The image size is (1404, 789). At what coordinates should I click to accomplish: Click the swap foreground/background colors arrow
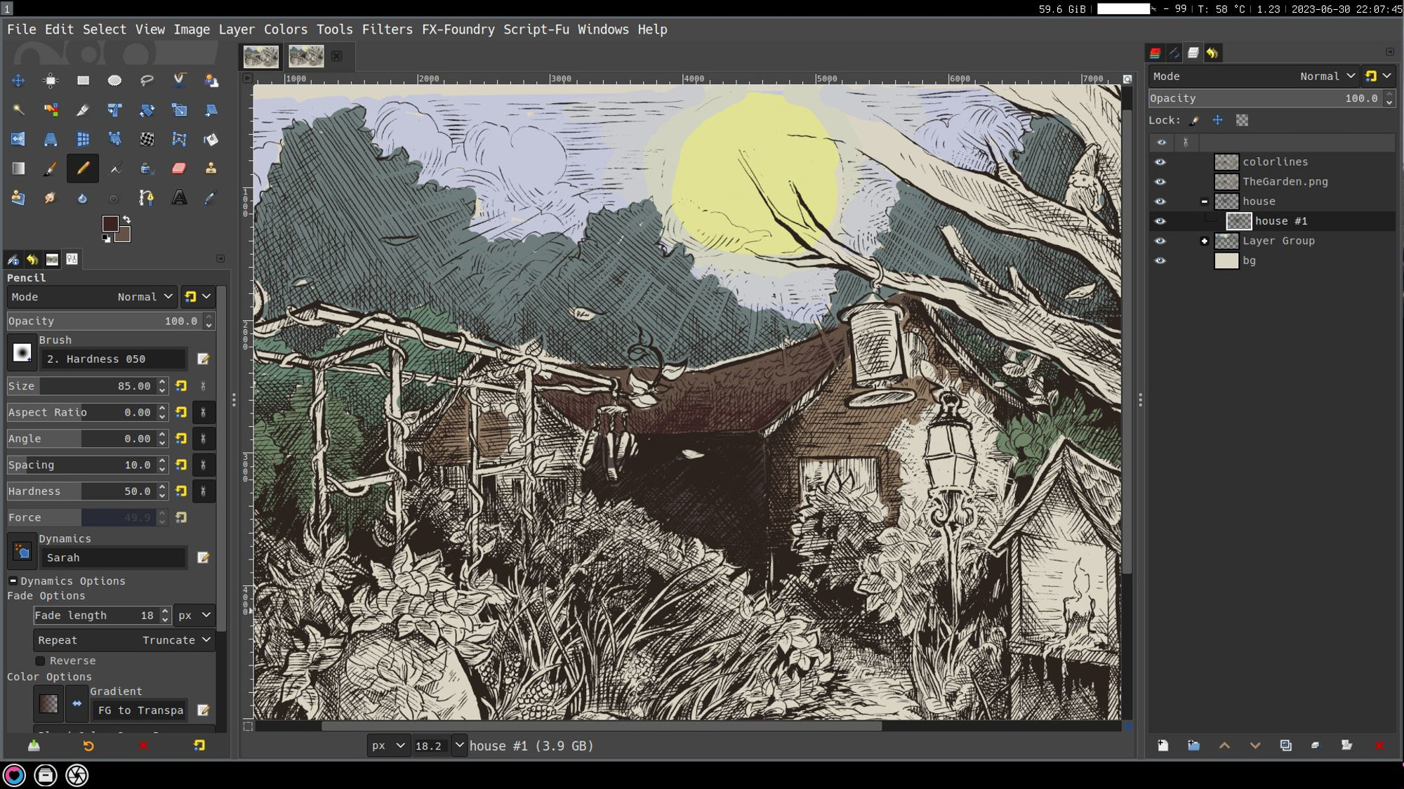click(127, 220)
